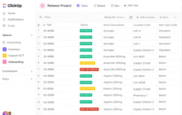
Task: Click the filter funnel icon
Action: (x=41, y=17)
